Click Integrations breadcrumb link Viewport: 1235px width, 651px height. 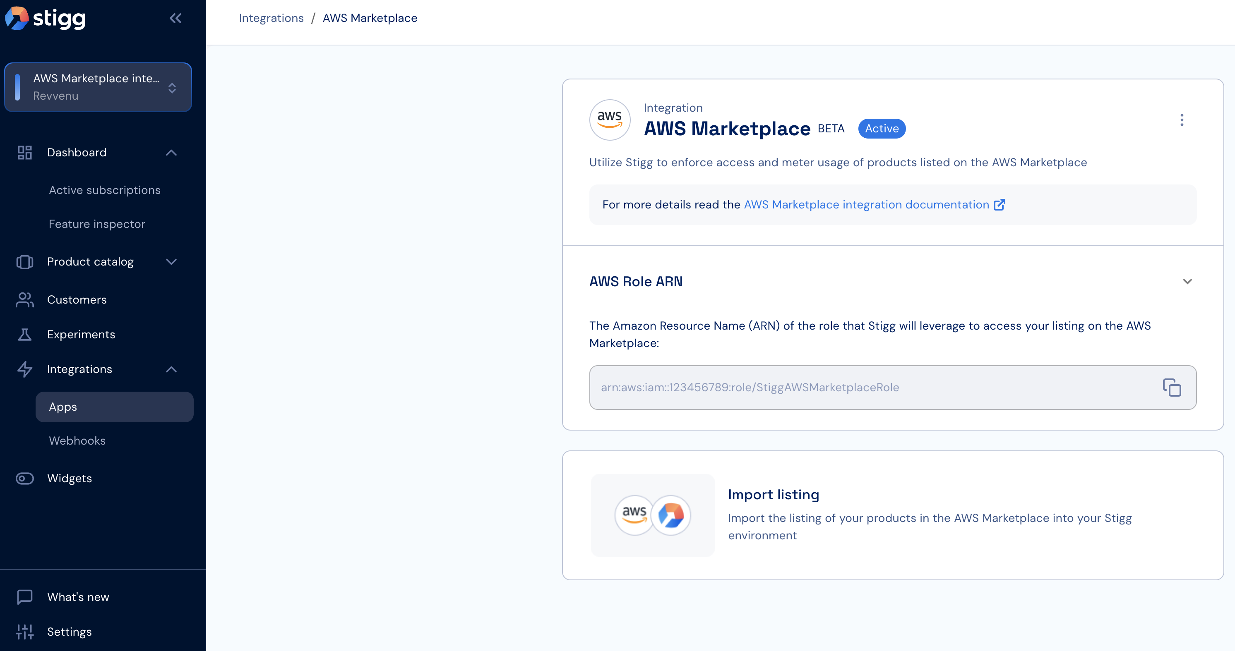tap(271, 18)
